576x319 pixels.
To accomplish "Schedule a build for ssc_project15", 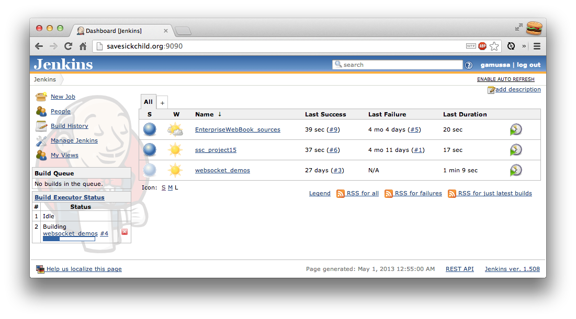I will pos(516,150).
